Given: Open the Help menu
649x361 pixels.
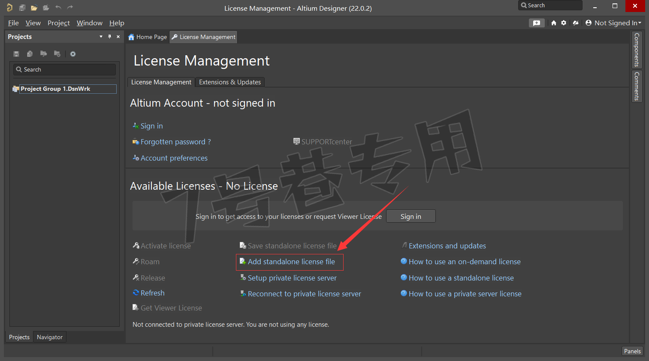Looking at the screenshot, I should coord(117,23).
